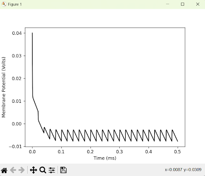Click the 'Membrane Potential (Volts)' y-axis label
This screenshot has height=176, width=205.
pyautogui.click(x=4, y=87)
